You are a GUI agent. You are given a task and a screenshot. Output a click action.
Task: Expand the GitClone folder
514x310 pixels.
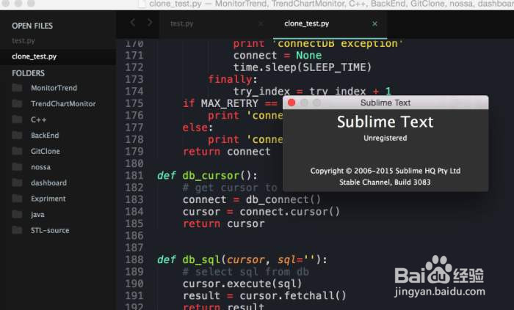(46, 151)
